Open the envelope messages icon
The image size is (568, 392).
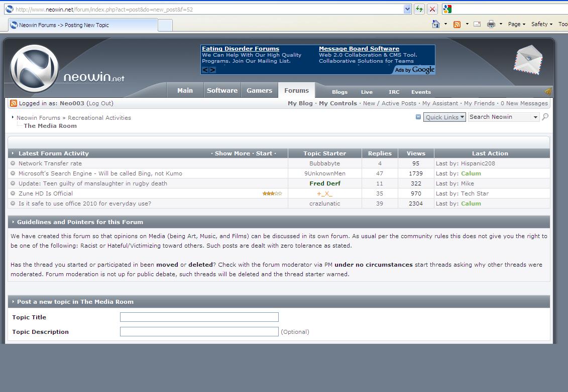(528, 60)
